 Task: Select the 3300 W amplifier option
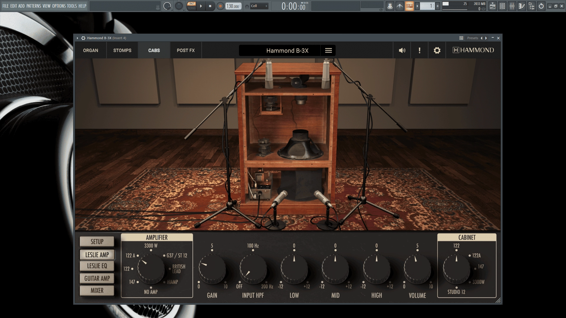pyautogui.click(x=151, y=246)
